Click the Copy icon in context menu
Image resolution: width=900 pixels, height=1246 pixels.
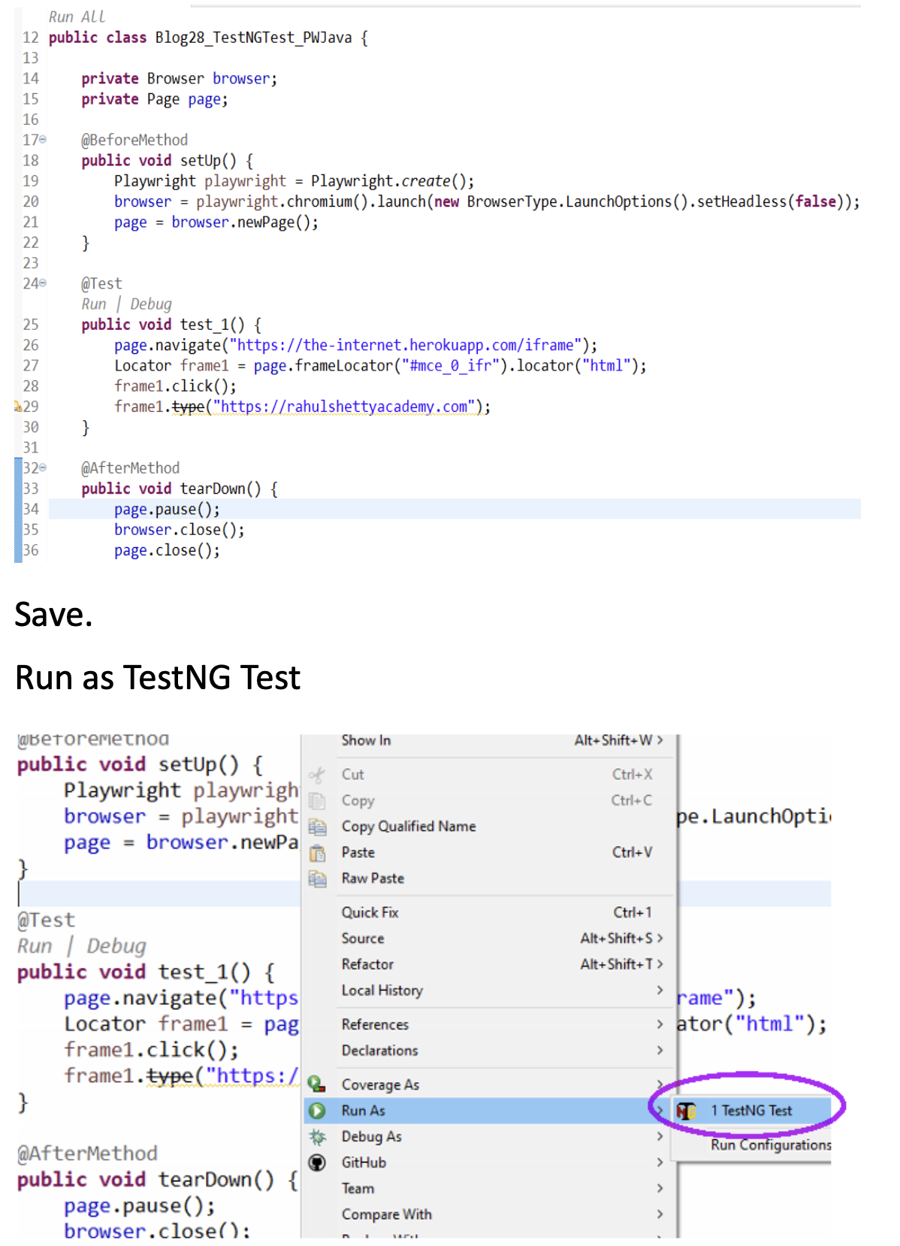point(317,801)
